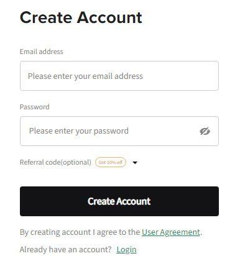Select the 'Please enter your password' placeholder
The width and height of the screenshot is (240, 256).
[x=79, y=131]
